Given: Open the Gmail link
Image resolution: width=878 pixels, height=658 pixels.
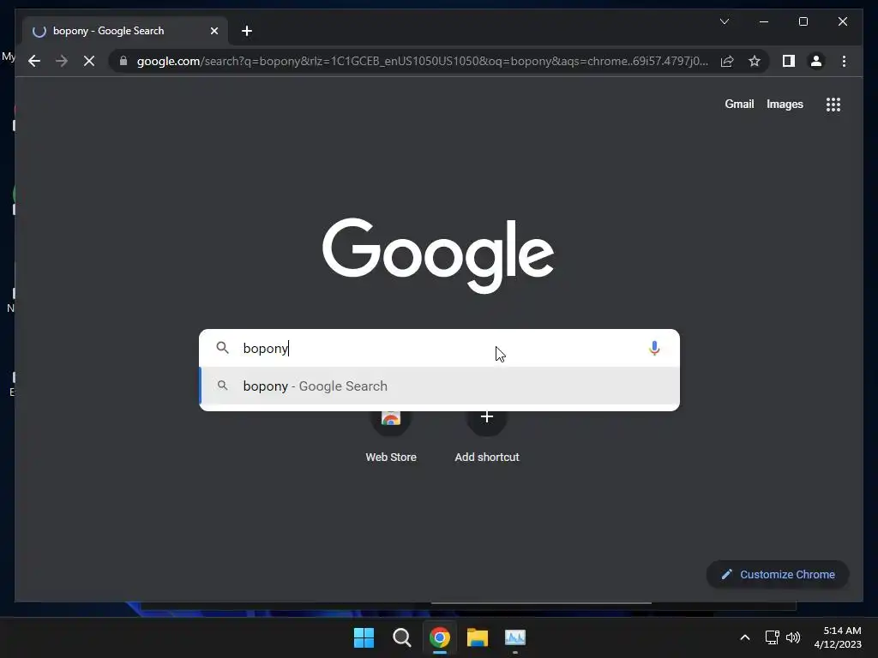Looking at the screenshot, I should pos(739,104).
